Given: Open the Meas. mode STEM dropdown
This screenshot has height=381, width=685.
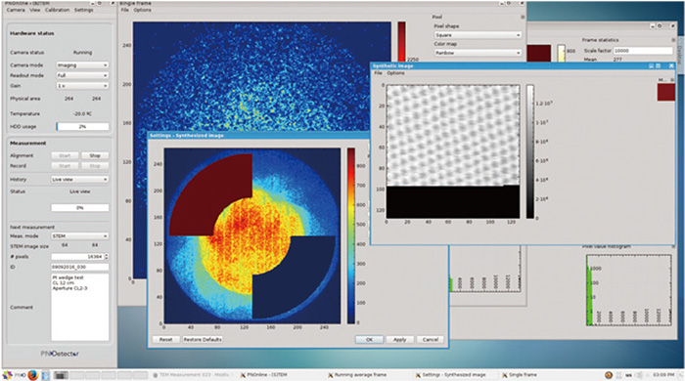Looking at the screenshot, I should [79, 235].
